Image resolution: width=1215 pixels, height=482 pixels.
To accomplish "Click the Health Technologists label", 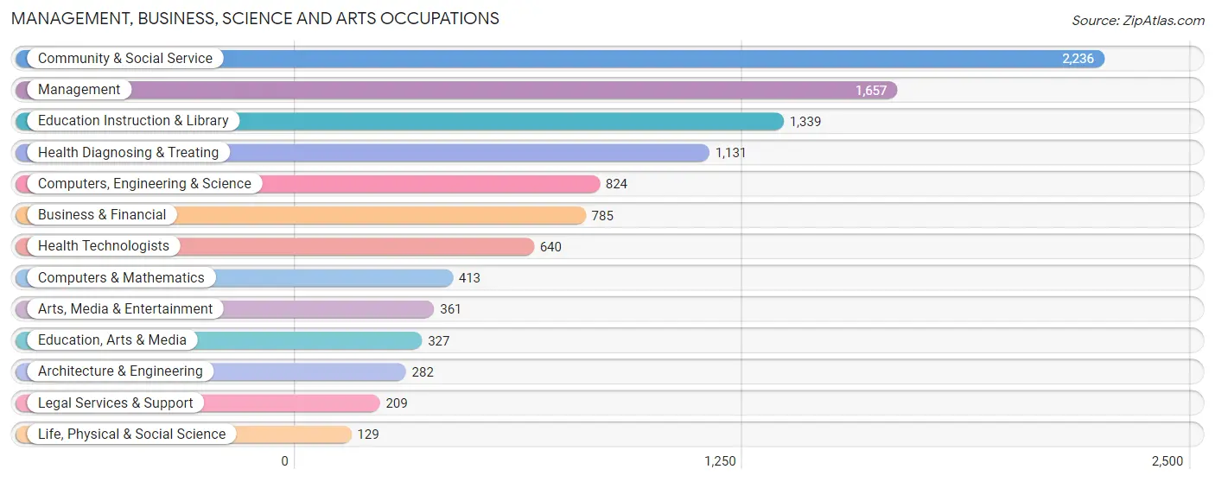I will 104,246.
